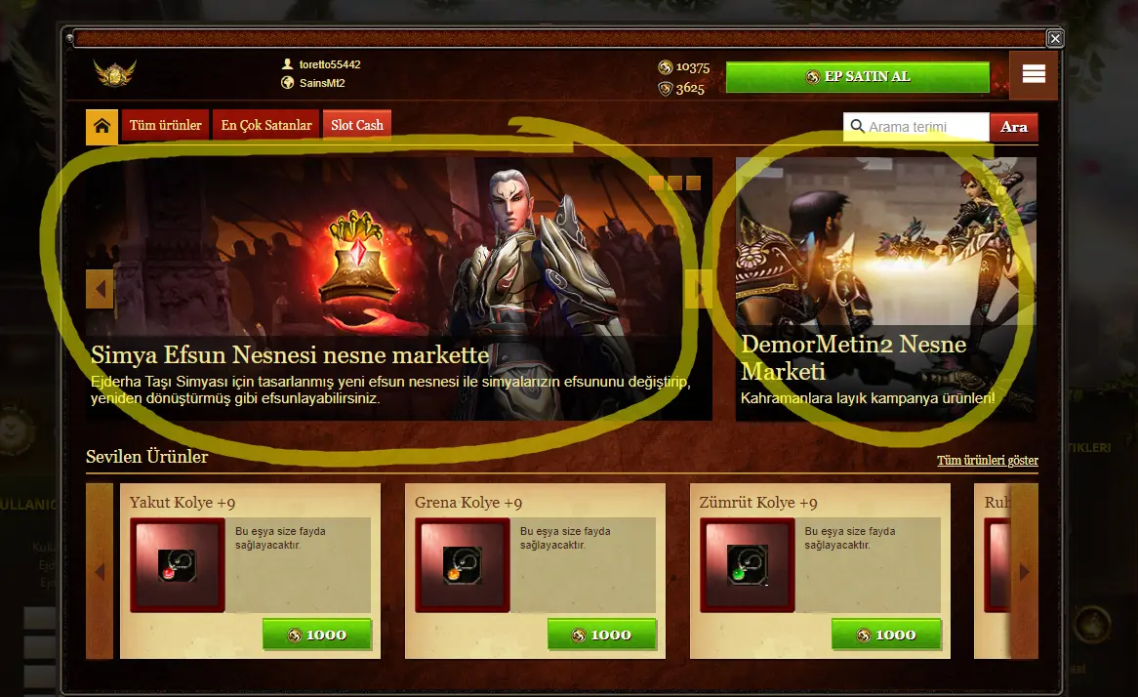The height and width of the screenshot is (697, 1138).
Task: Click the gold coin balance icon
Action: tap(665, 67)
